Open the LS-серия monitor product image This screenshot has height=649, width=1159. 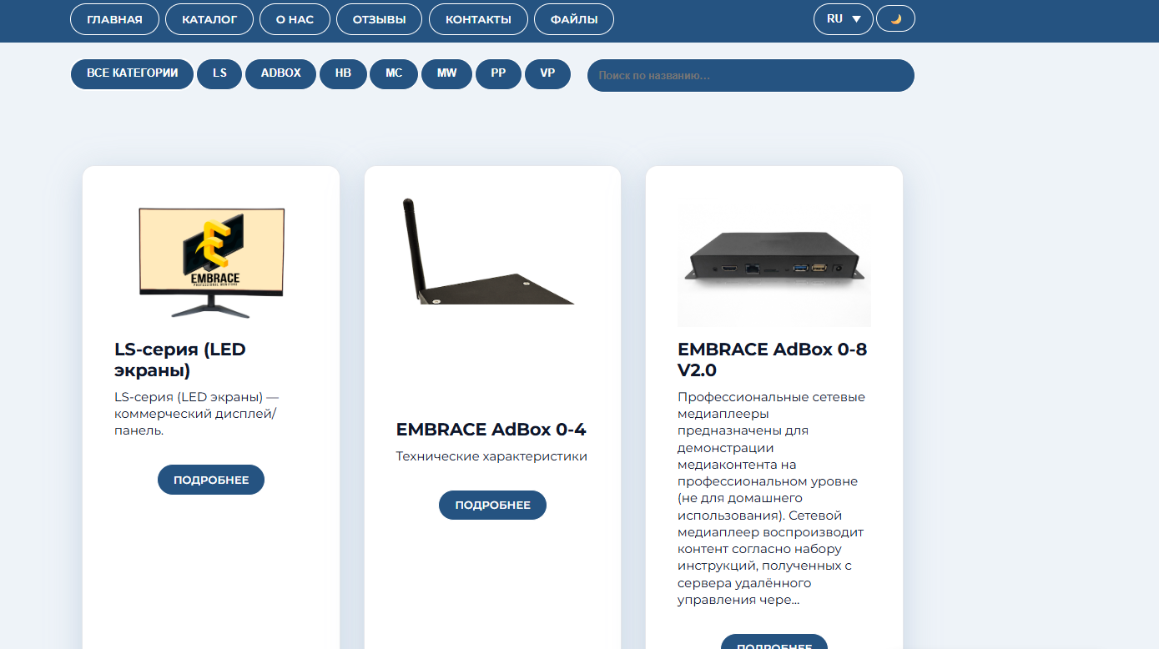pyautogui.click(x=211, y=263)
